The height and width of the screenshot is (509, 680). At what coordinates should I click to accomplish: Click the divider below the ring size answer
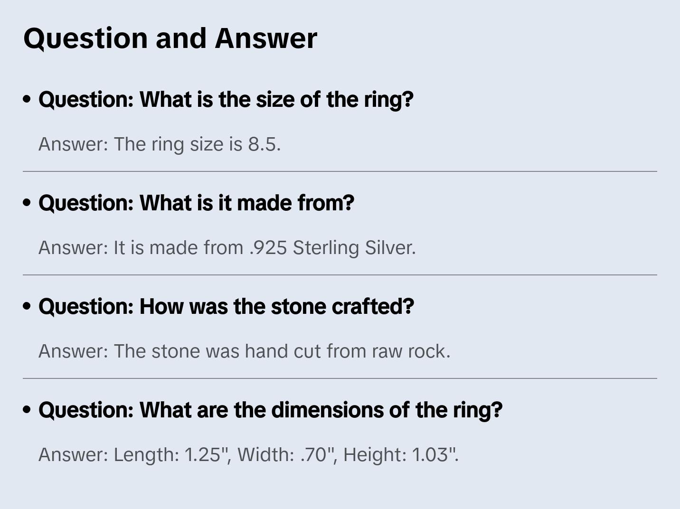[340, 171]
